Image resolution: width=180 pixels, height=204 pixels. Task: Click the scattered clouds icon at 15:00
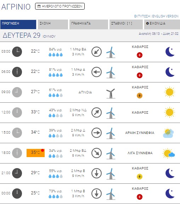168,133
